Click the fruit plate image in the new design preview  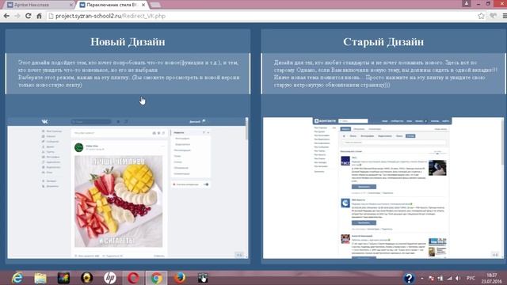118,201
